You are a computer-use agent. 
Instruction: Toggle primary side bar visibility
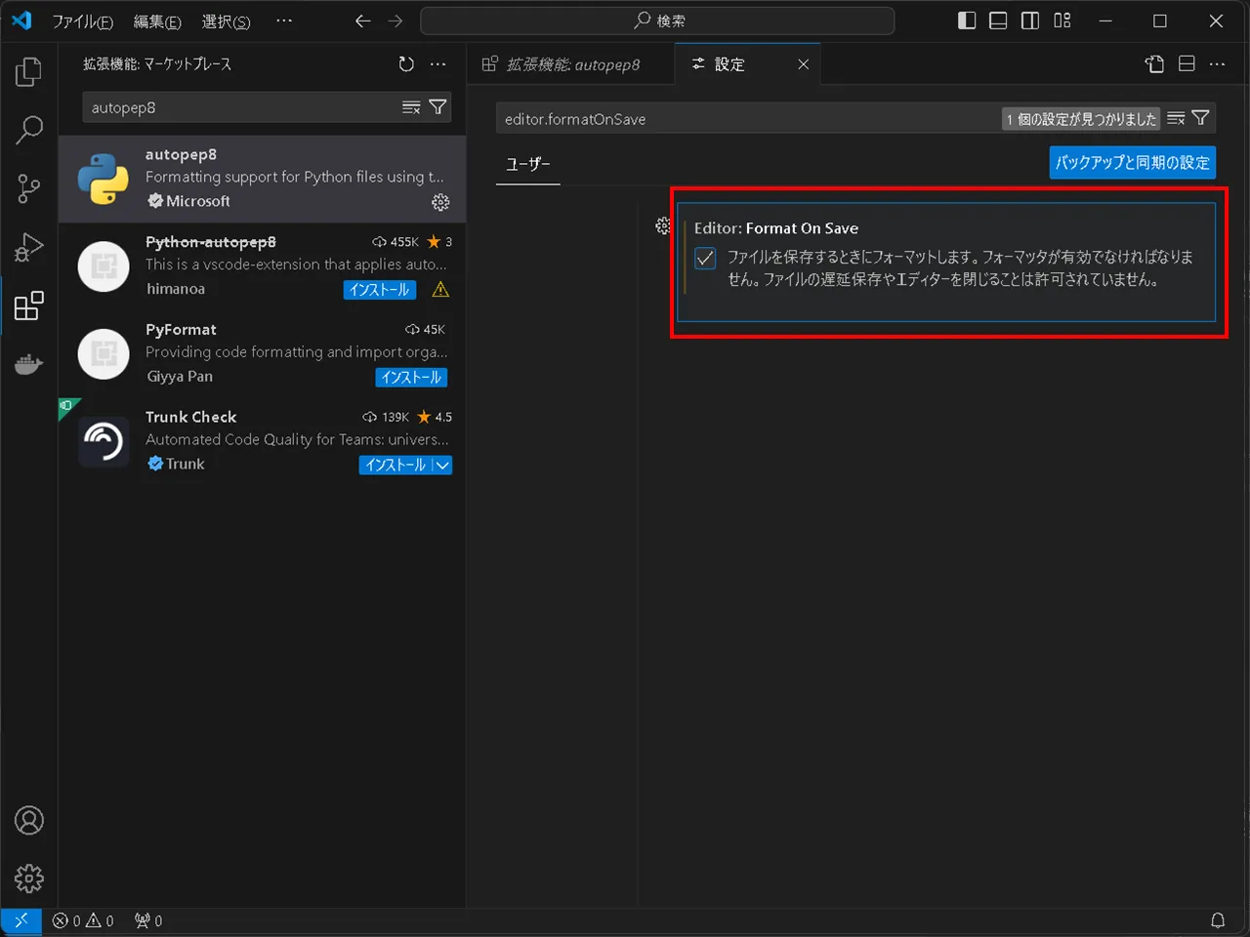pos(967,20)
